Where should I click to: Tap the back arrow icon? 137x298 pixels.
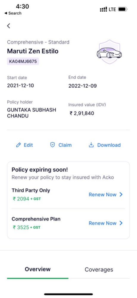9,26
